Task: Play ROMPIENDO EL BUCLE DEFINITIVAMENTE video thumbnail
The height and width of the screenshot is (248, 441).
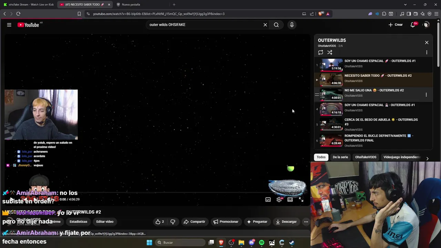Action: tap(331, 141)
